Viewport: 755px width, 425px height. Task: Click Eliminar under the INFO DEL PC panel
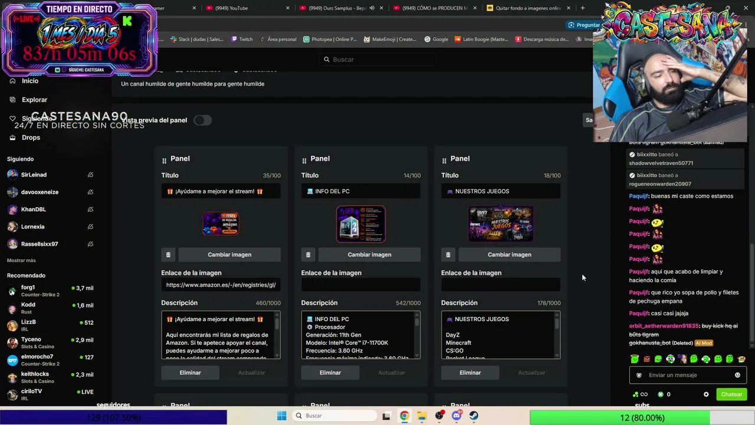(330, 372)
